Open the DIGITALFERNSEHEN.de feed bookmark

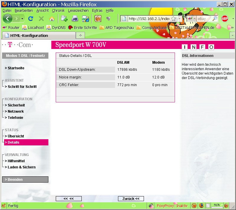pos(192,27)
